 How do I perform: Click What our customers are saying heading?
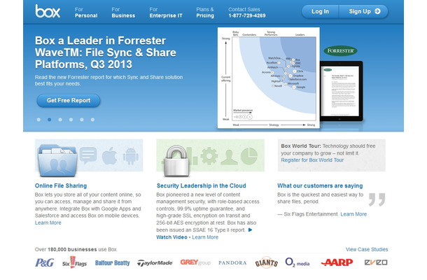320,185
